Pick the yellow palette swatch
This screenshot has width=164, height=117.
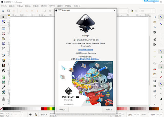click(51, 109)
